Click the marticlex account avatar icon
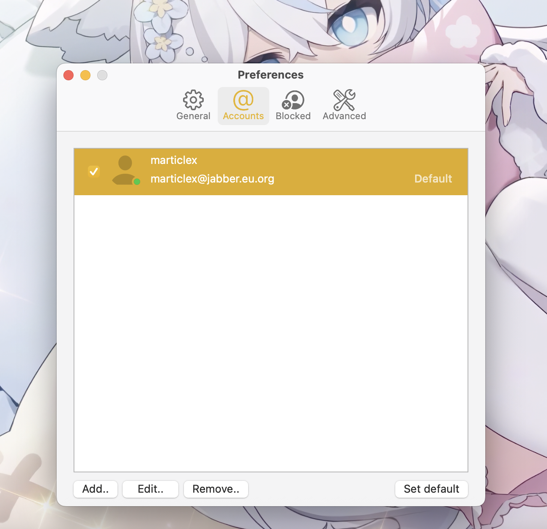Viewport: 547px width, 529px height. pyautogui.click(x=126, y=170)
